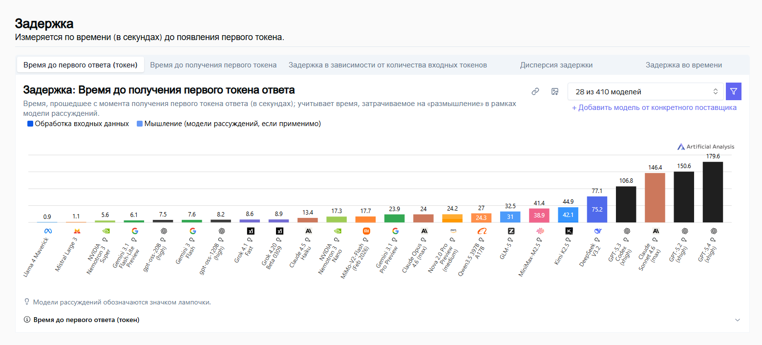
Task: Click the purple filter icon button
Action: coord(733,91)
